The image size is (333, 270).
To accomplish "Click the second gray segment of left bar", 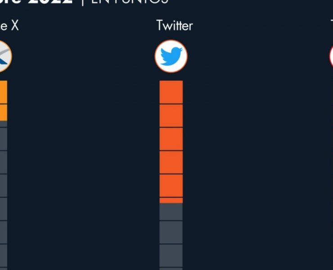I will [x=3, y=162].
